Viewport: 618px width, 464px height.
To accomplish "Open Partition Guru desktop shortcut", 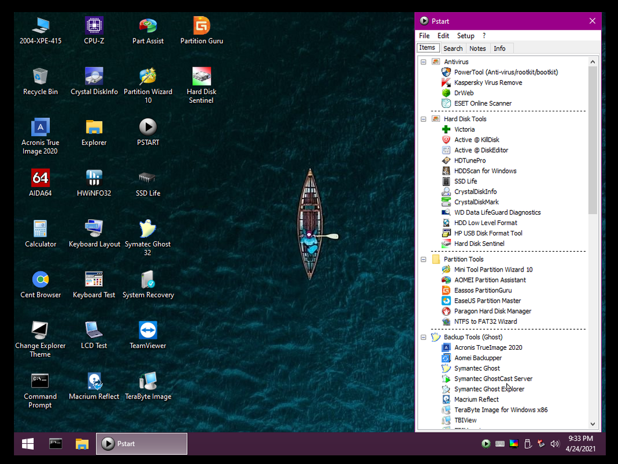I will (x=202, y=30).
